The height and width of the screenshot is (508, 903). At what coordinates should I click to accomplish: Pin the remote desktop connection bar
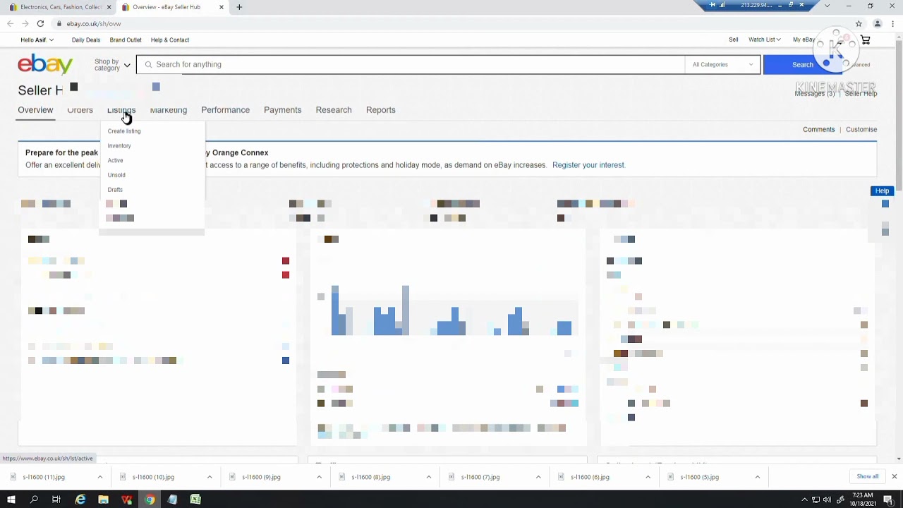tap(712, 5)
